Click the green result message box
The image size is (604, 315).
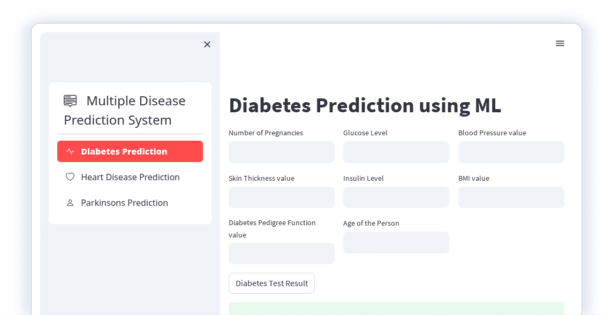pyautogui.click(x=396, y=309)
